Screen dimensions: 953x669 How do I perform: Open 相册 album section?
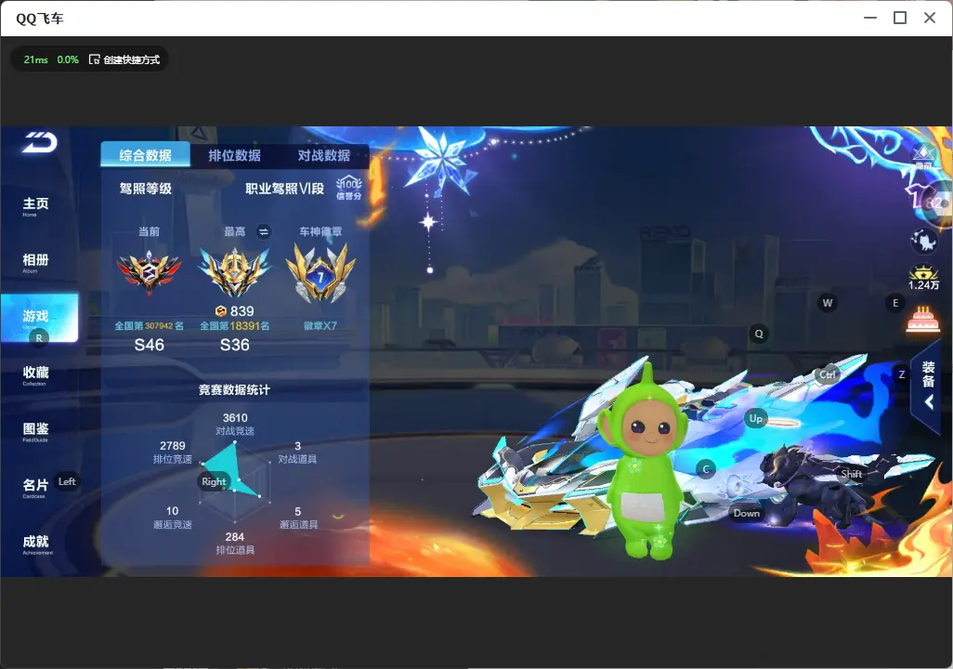[x=36, y=262]
